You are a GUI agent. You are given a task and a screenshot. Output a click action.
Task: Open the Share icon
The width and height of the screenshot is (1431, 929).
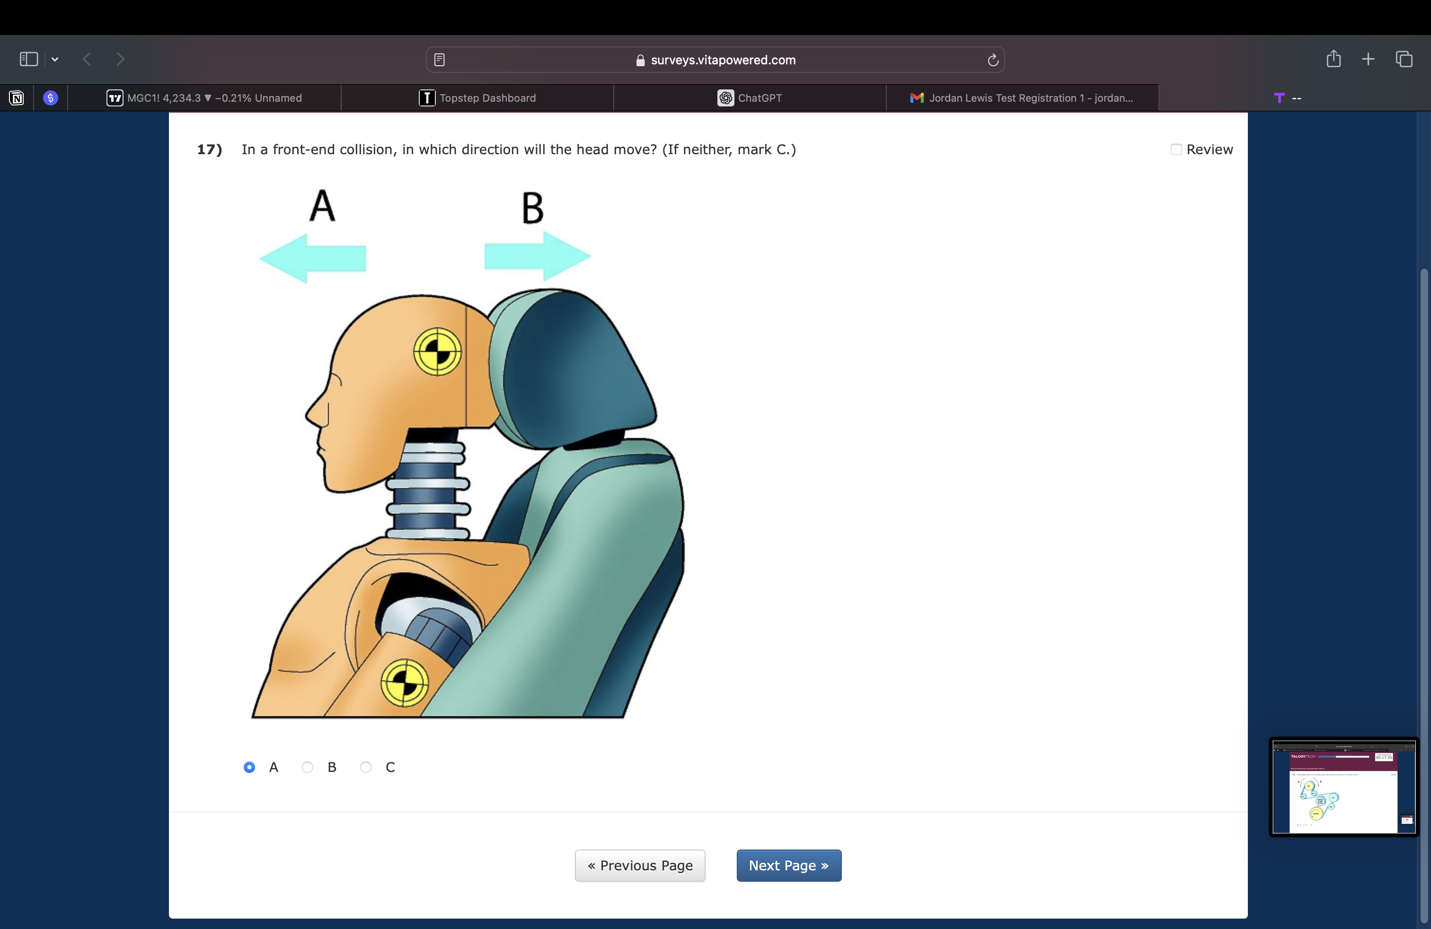(x=1334, y=59)
